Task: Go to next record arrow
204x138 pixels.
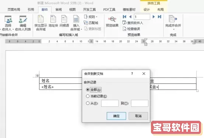Action: pyautogui.click(x=154, y=17)
